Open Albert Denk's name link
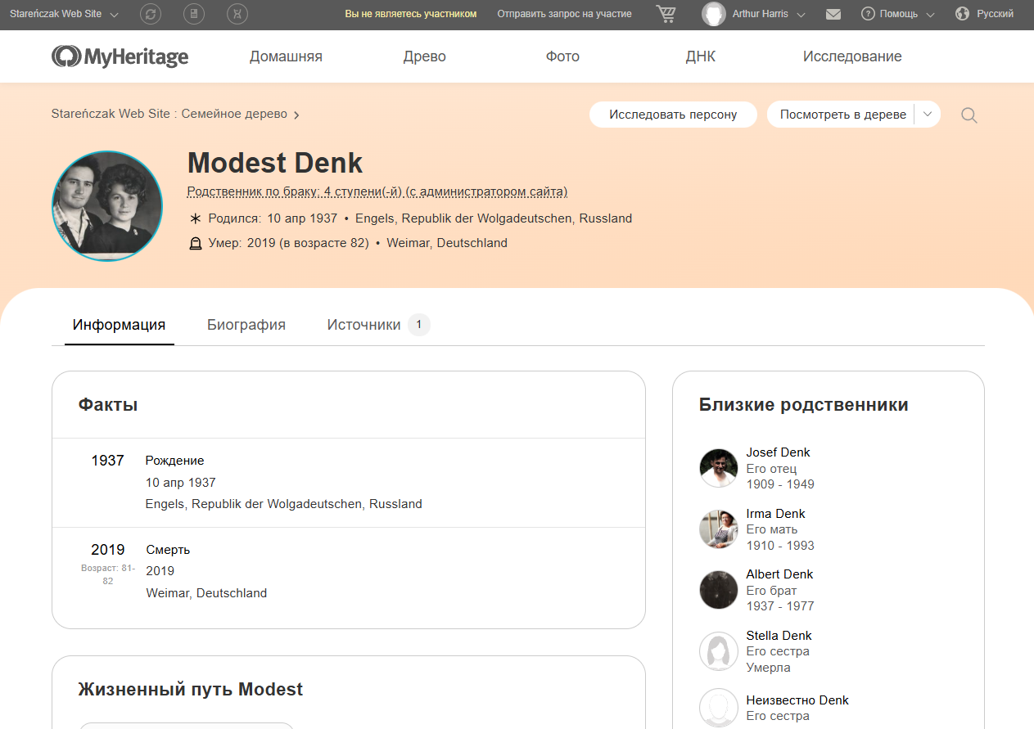The image size is (1034, 729). click(x=779, y=574)
